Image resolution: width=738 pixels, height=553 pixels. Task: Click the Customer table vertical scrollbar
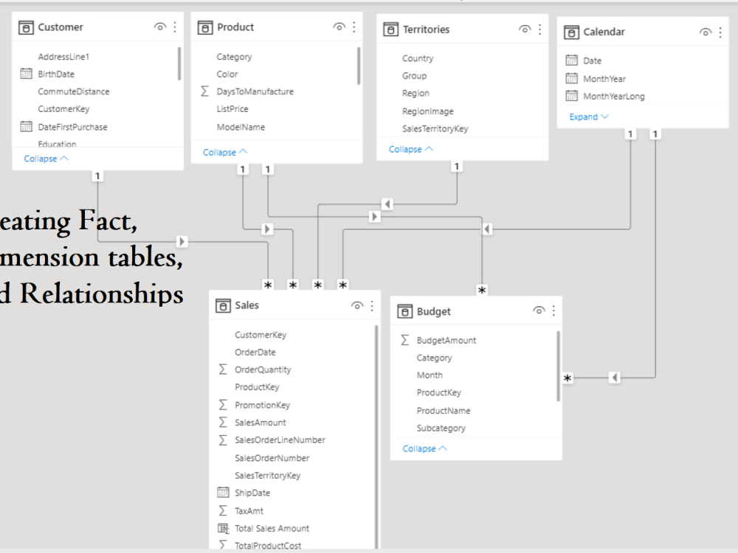coord(179,63)
